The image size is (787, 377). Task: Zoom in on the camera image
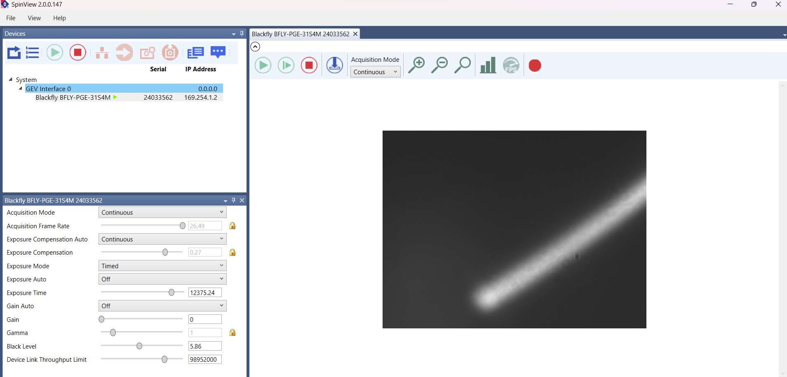416,66
